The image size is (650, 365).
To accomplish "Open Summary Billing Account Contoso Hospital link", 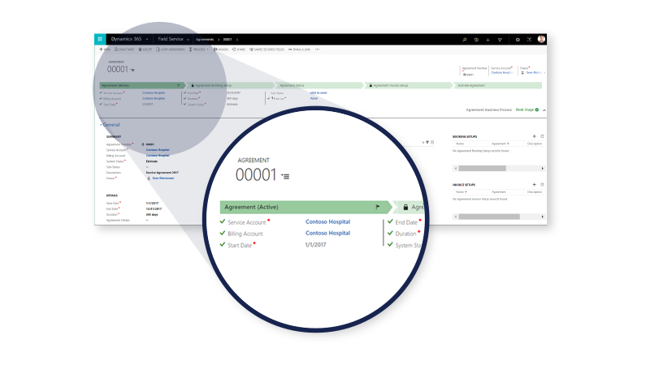I will click(158, 155).
